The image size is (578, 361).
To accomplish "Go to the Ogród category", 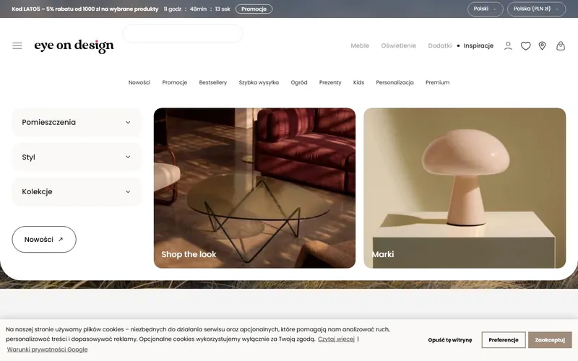I will coord(299,82).
